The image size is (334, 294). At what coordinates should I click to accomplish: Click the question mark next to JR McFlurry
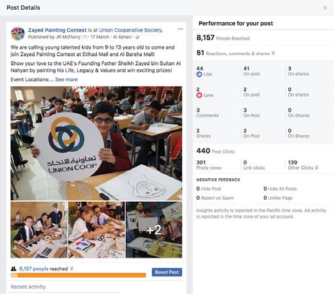point(84,37)
